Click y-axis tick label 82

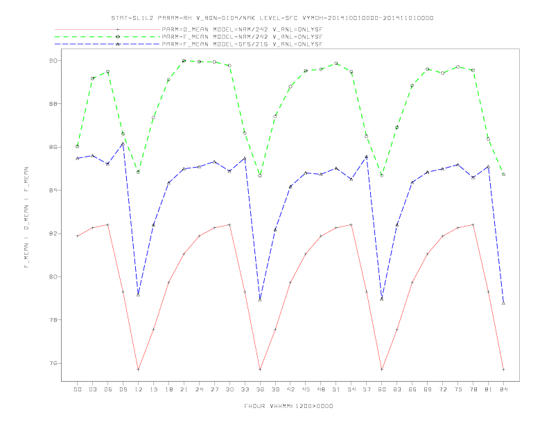tap(53, 233)
